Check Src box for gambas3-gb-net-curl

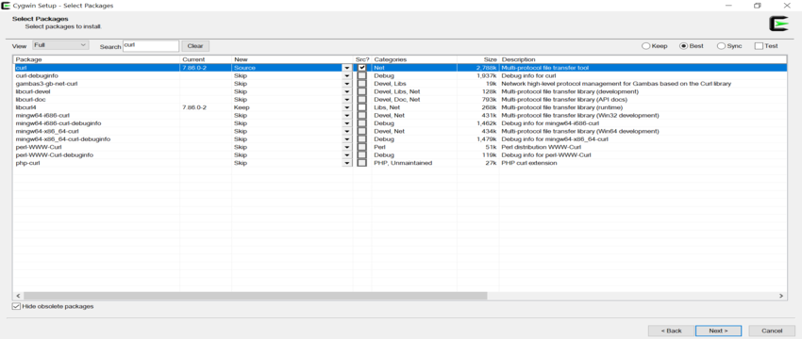pyautogui.click(x=362, y=83)
